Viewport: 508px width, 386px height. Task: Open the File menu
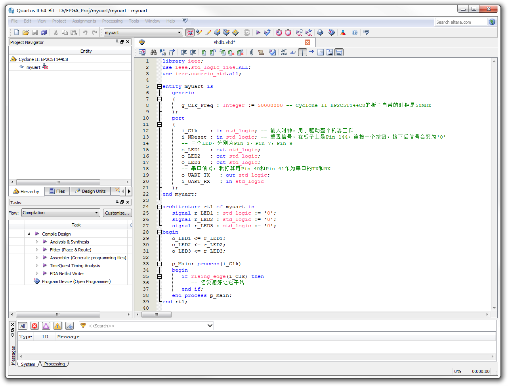[x=14, y=21]
